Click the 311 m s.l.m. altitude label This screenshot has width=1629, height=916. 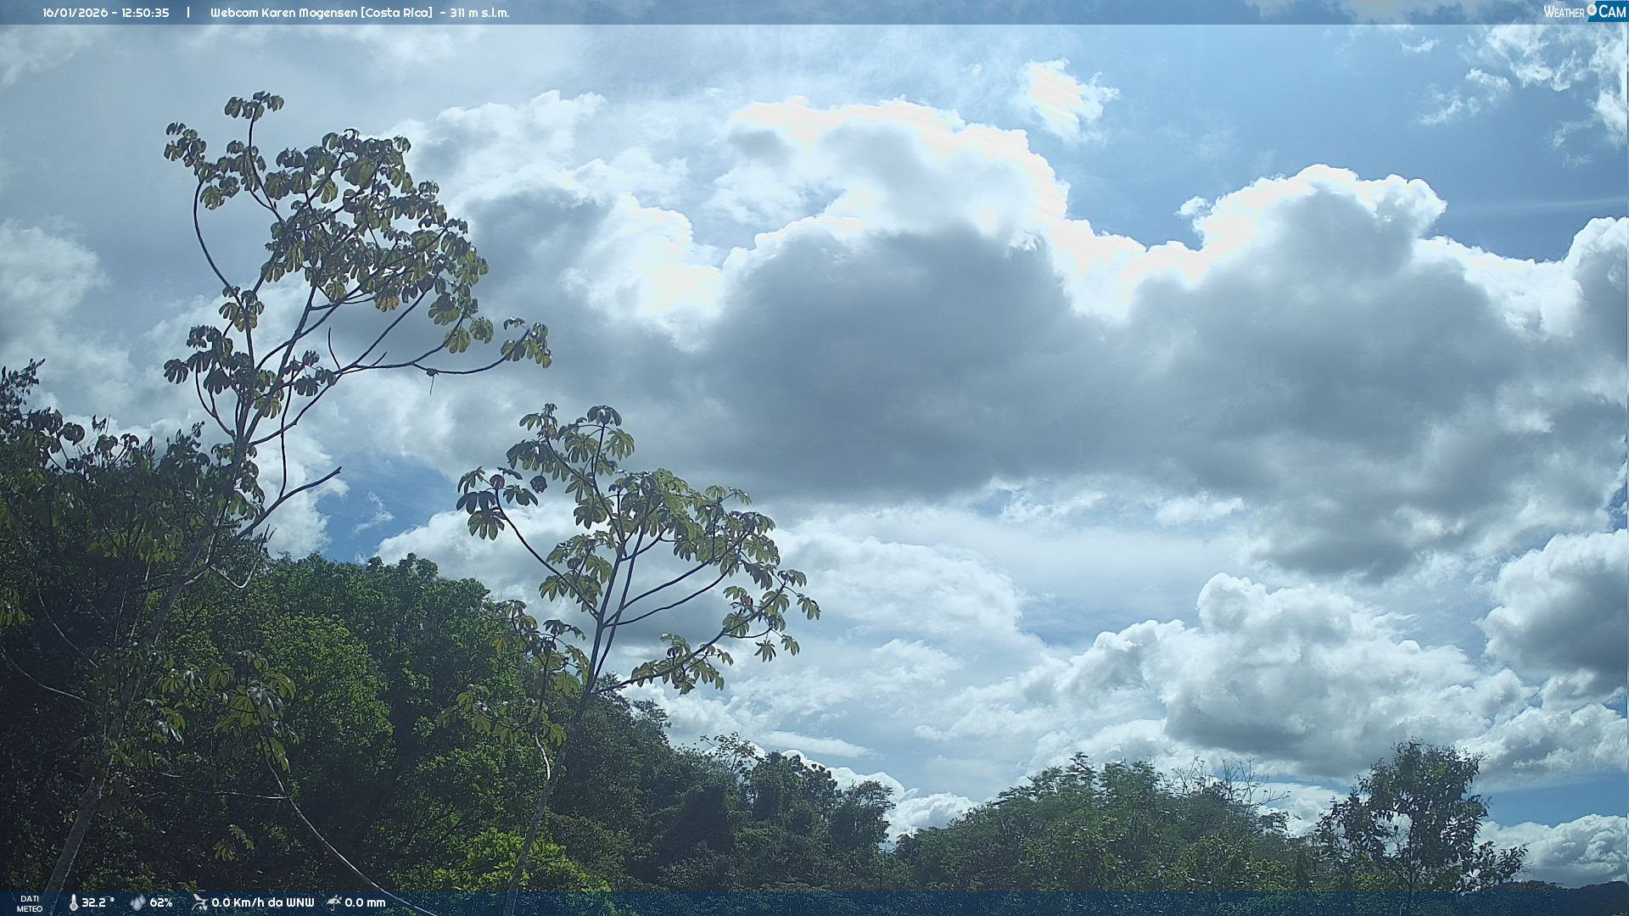[x=479, y=13]
